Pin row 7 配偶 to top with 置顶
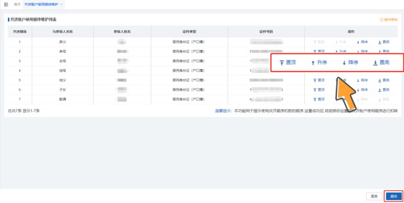404x203 pixels. [x=319, y=99]
